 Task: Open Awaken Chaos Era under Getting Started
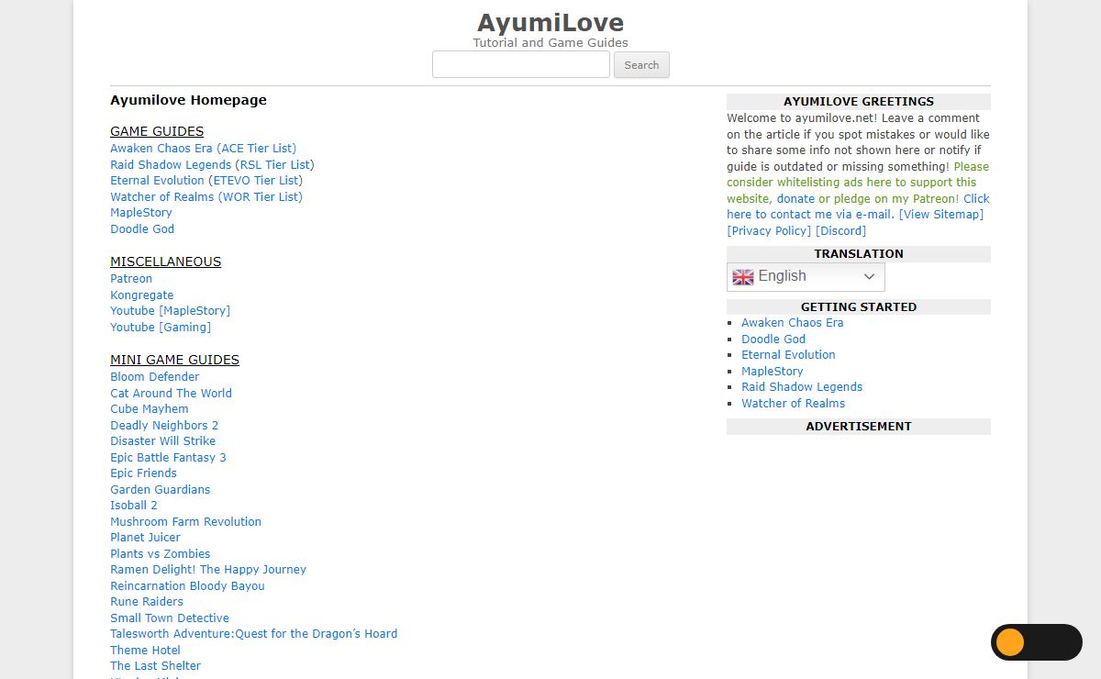[x=793, y=323]
